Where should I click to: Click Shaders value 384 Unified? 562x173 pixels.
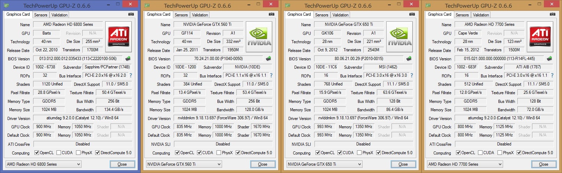[x=193, y=84]
